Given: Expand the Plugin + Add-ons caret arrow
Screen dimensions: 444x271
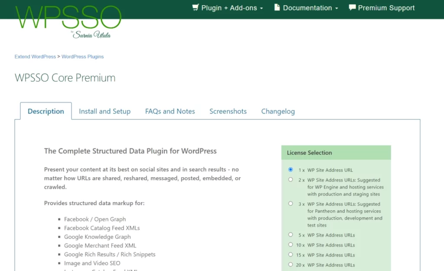Looking at the screenshot, I should point(261,8).
